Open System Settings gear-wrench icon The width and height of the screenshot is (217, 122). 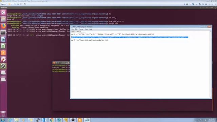[x=3, y=59]
